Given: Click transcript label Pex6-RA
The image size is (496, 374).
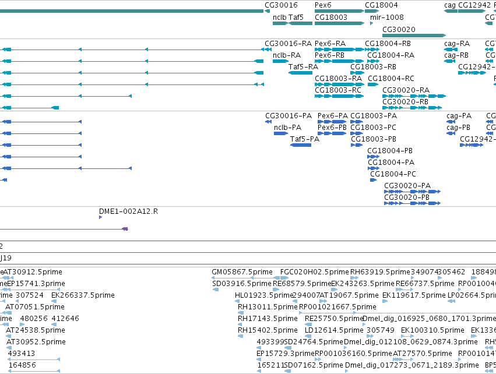Looking at the screenshot, I should [x=330, y=43].
